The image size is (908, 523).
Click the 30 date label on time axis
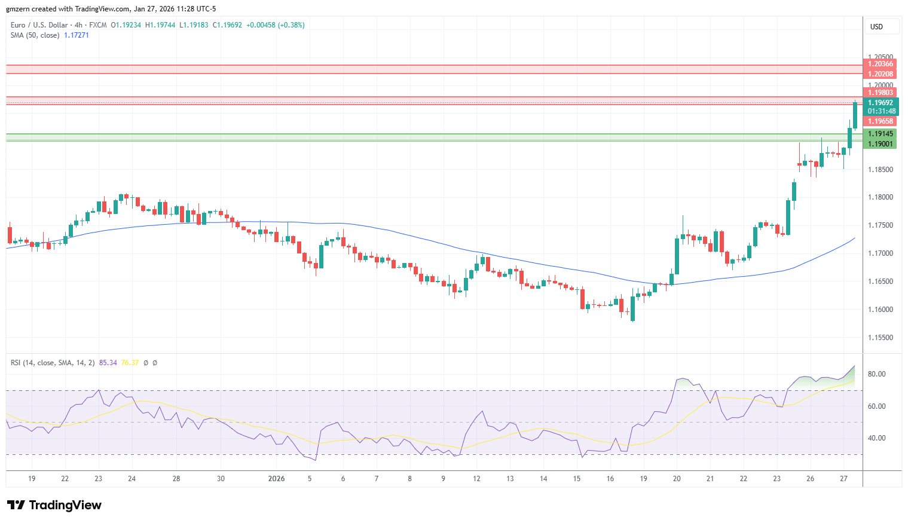221,479
